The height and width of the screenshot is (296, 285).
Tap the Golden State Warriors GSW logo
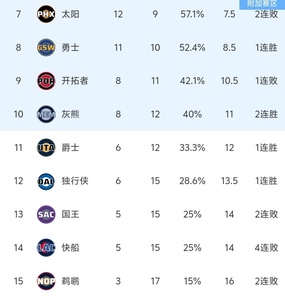pos(46,47)
